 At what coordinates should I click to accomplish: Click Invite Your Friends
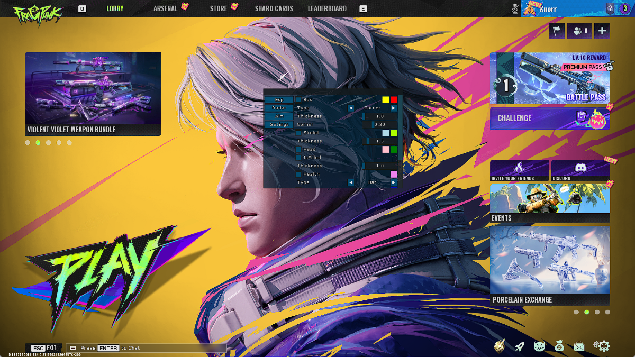point(519,171)
